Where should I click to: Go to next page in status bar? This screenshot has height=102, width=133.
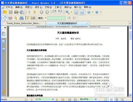pyautogui.click(x=57, y=100)
